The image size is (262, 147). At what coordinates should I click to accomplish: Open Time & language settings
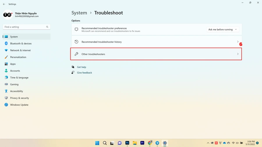pos(26,78)
